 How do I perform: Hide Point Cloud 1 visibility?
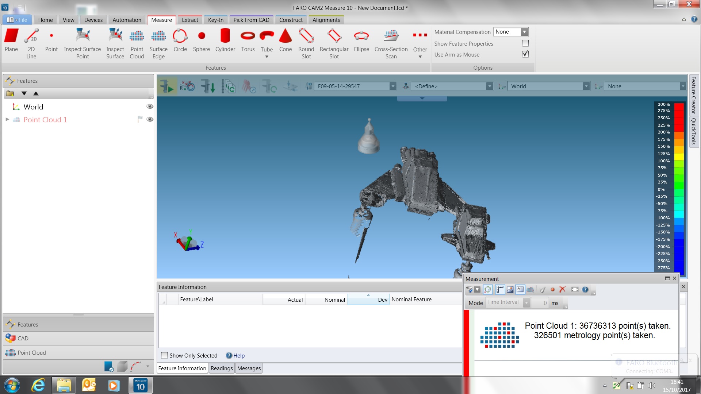point(150,119)
